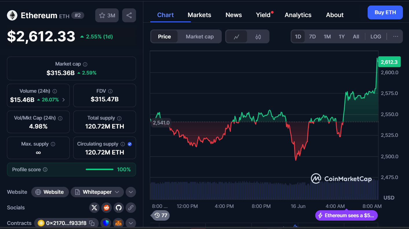
Task: Open the Website link button
Action: pos(50,192)
